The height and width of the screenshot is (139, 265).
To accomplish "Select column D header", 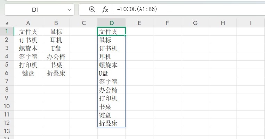I will pos(112,23).
